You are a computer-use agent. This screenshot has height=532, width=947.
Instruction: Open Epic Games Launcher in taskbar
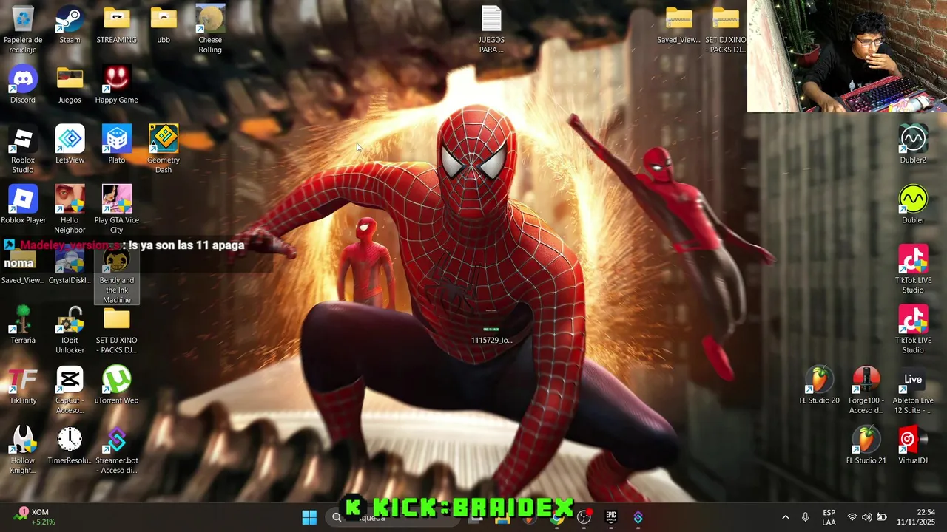[x=611, y=517]
